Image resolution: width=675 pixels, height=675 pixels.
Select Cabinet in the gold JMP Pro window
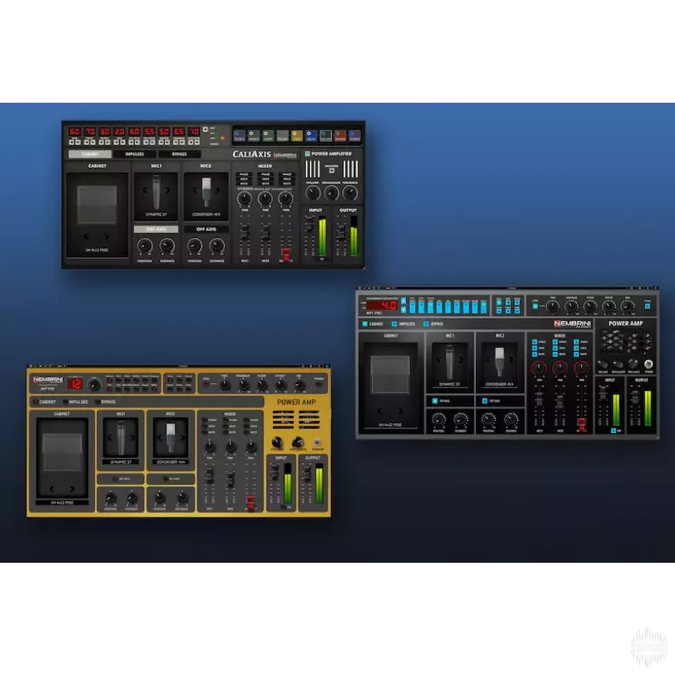[45, 402]
